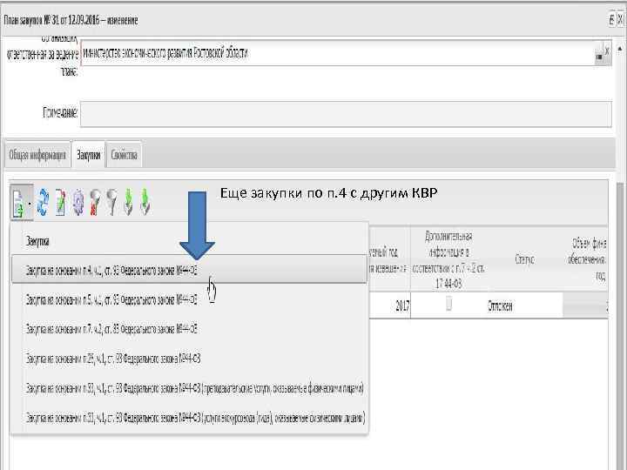Choose purchase under п.4 ч.1 ст.93

(x=189, y=270)
